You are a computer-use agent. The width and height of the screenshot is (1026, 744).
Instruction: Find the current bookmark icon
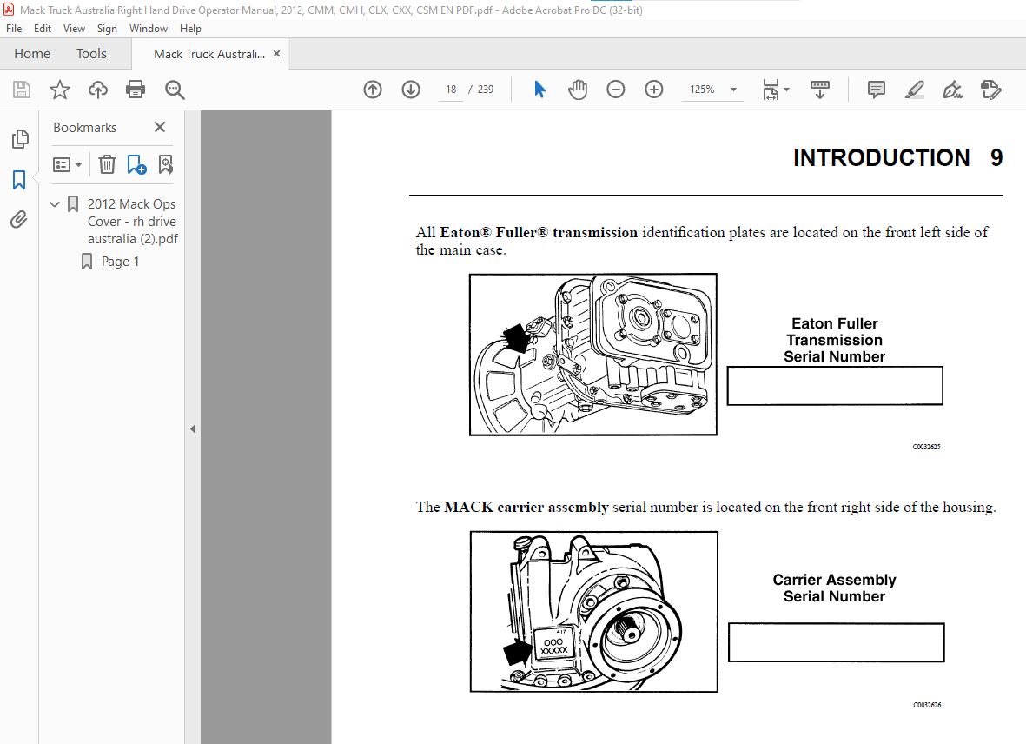(166, 164)
